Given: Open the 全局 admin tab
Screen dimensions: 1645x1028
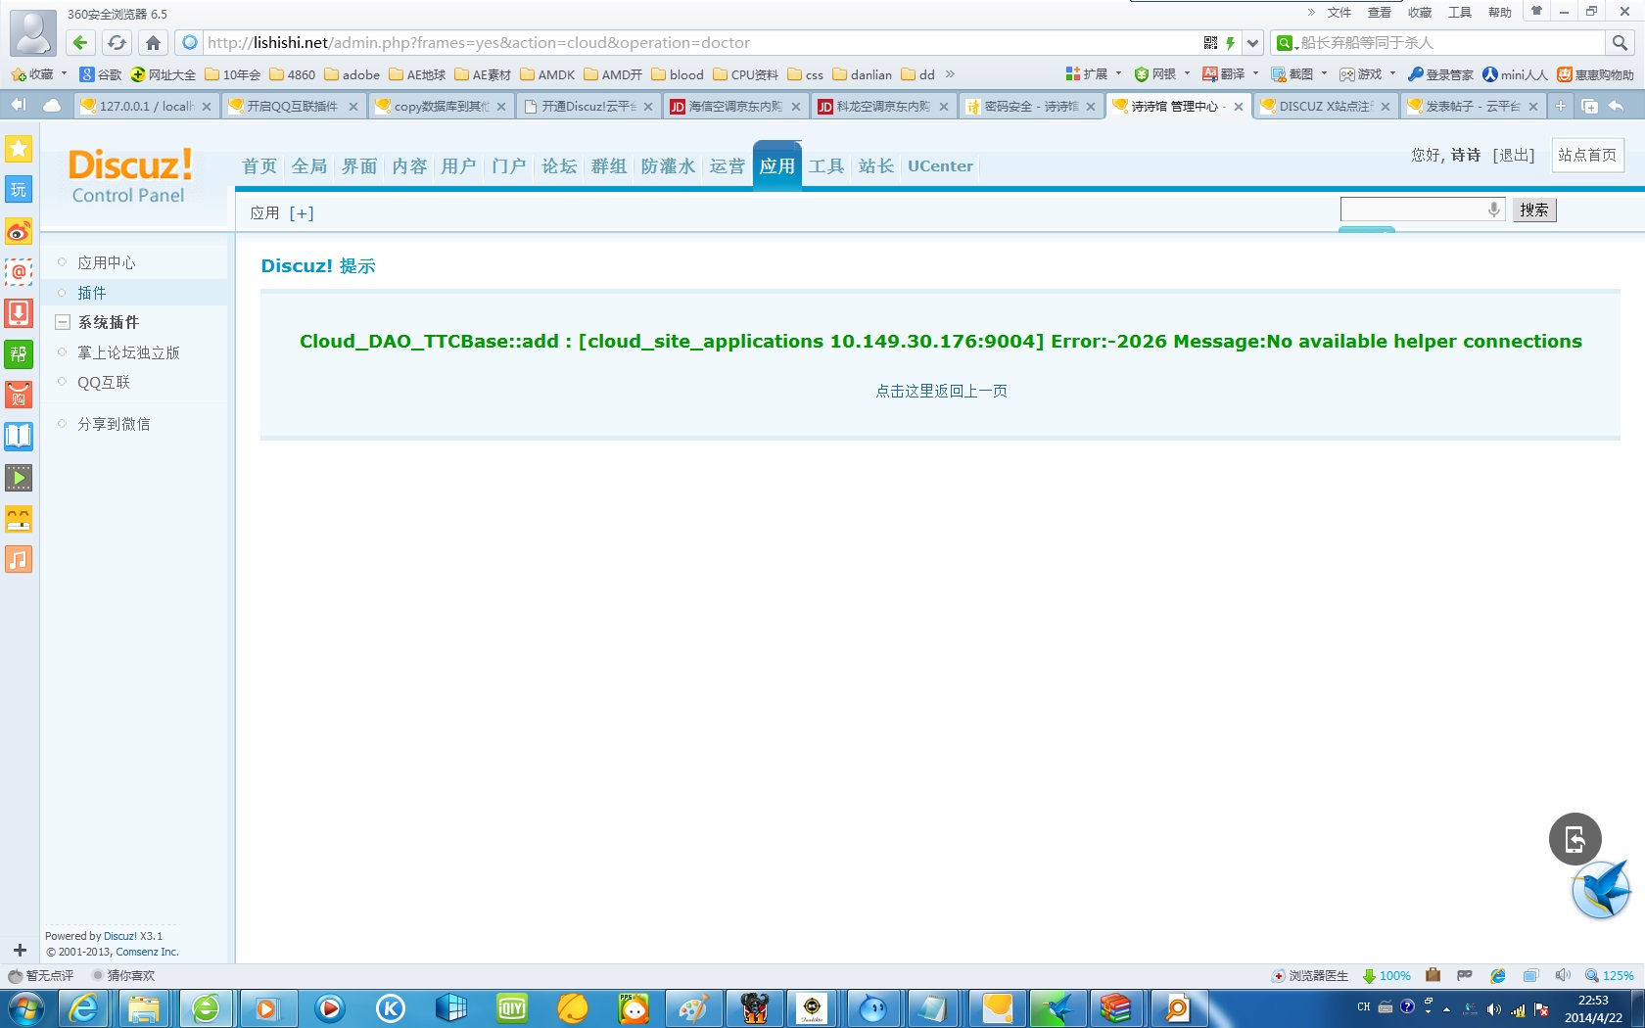Looking at the screenshot, I should (x=309, y=165).
